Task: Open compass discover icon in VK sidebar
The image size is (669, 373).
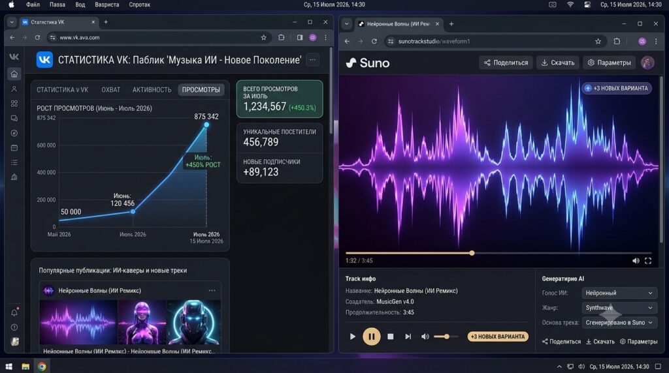Action: [x=14, y=133]
